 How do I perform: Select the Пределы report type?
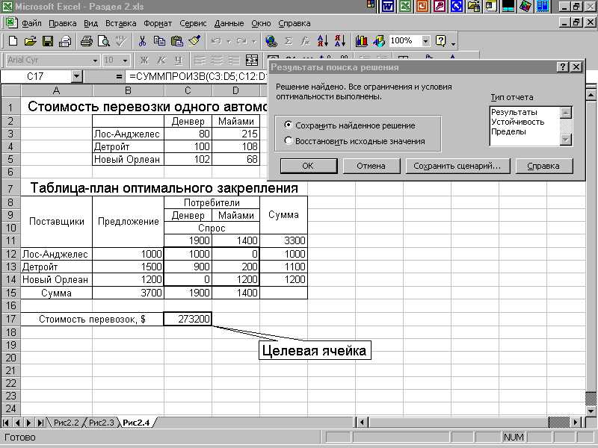coord(508,131)
